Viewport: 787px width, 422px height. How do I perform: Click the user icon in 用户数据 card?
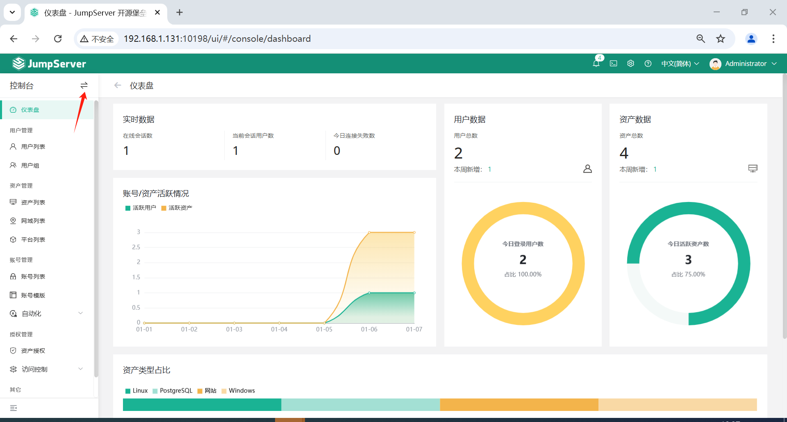(587, 169)
